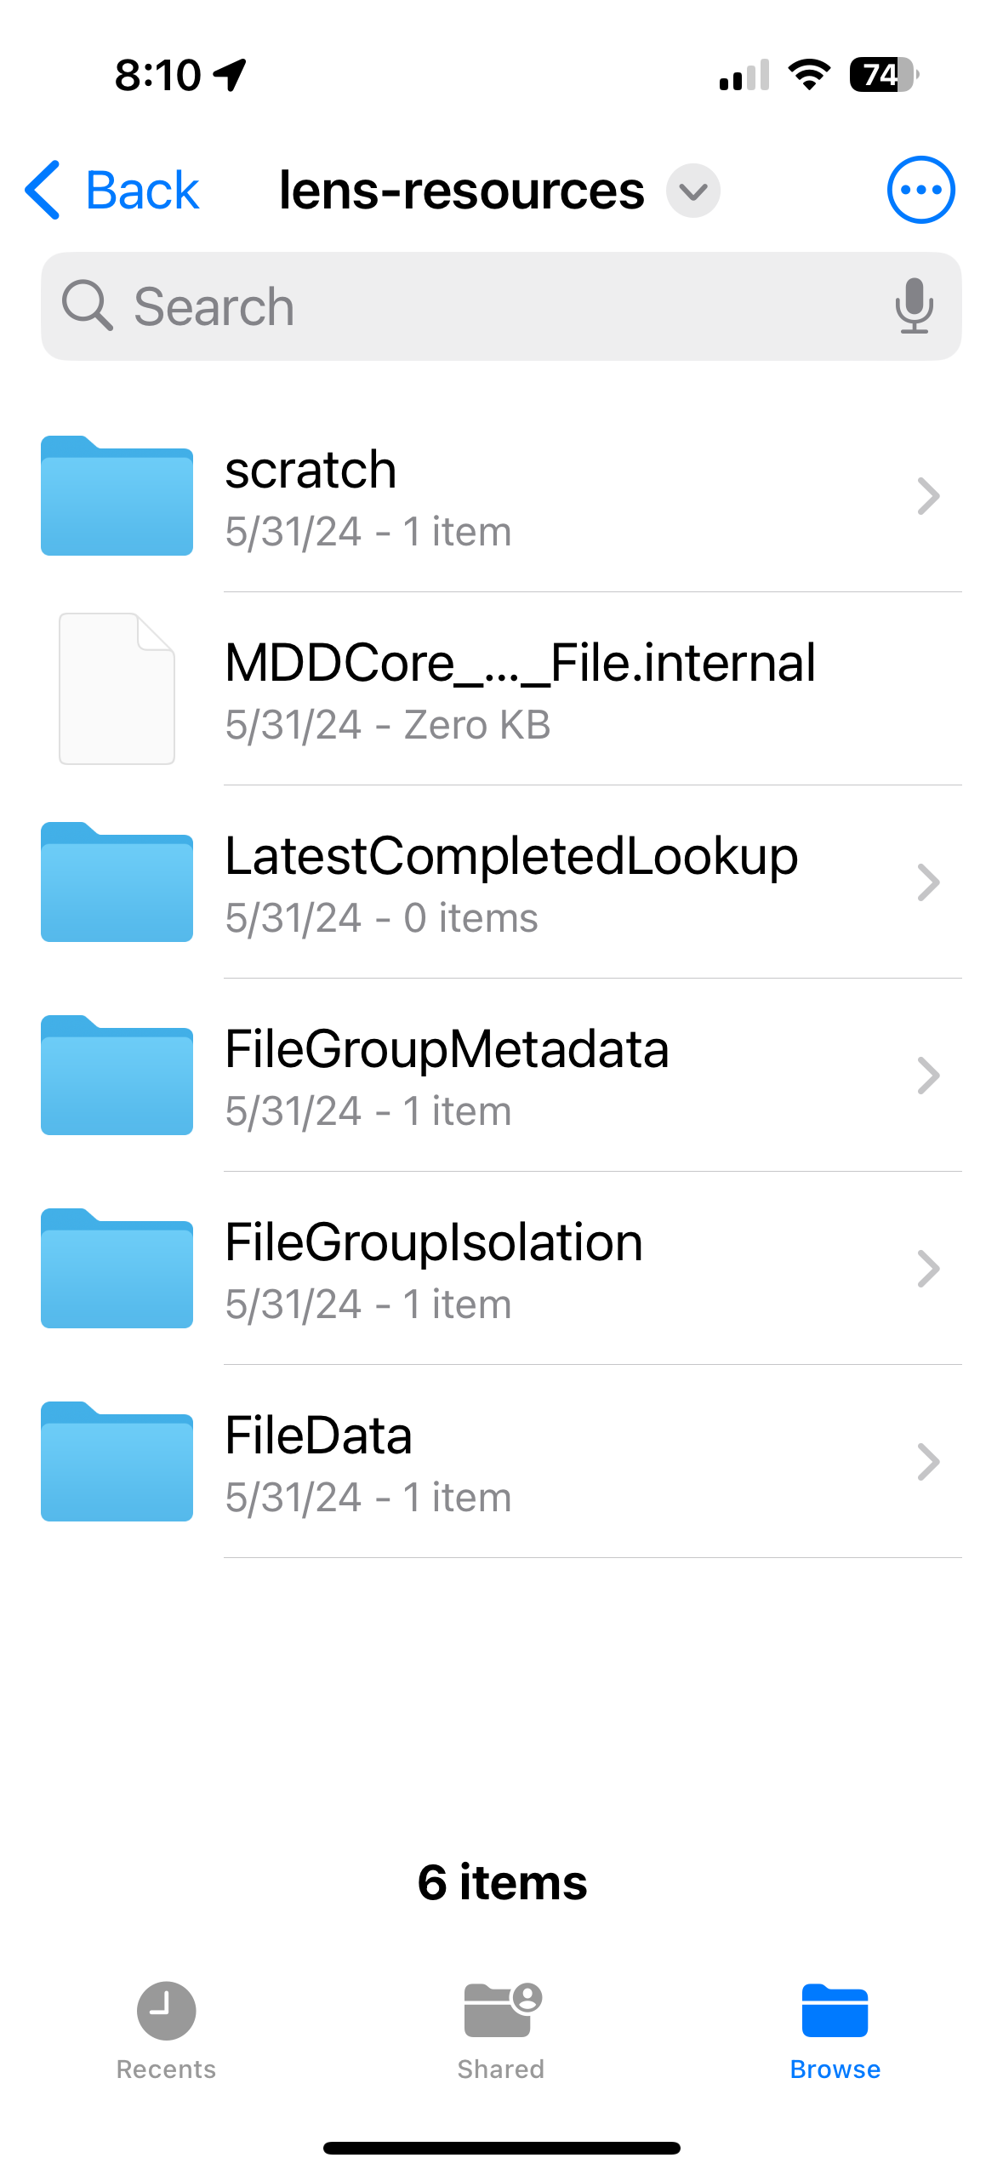The height and width of the screenshot is (2175, 1003).
Task: Tap the FileGroupMetadata folder icon
Action: coord(117,1076)
